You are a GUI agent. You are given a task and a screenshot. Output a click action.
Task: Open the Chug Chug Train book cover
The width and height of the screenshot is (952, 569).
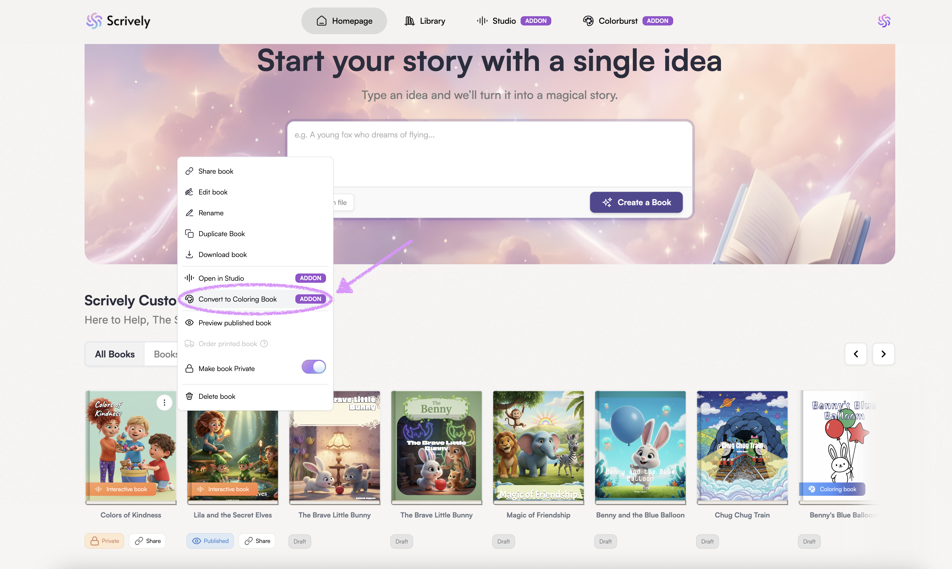coord(742,445)
